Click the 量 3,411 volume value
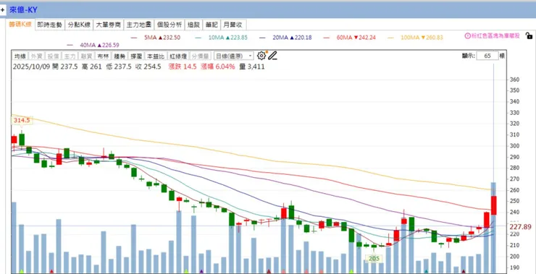 (251, 67)
